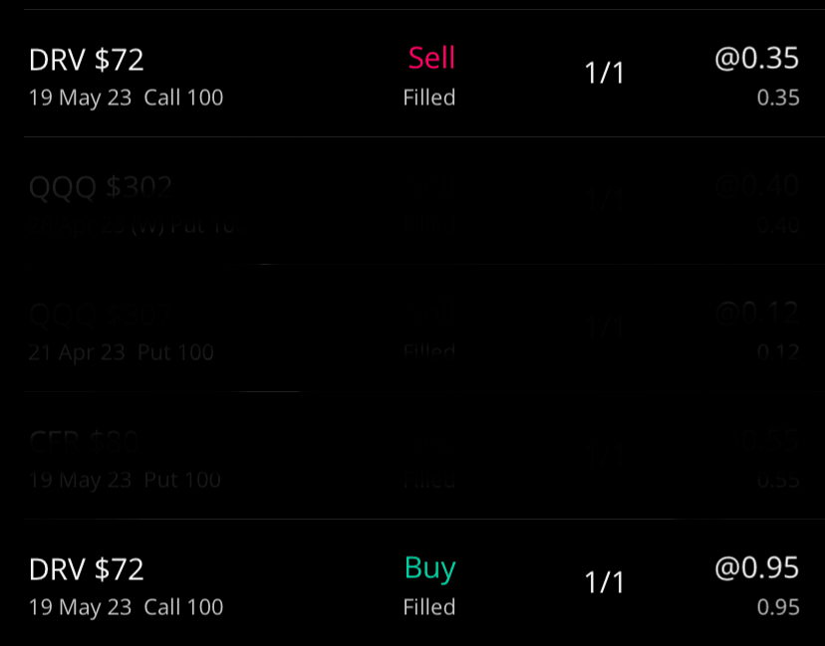Image resolution: width=825 pixels, height=646 pixels.
Task: Click the green Buy label
Action: pyautogui.click(x=429, y=568)
